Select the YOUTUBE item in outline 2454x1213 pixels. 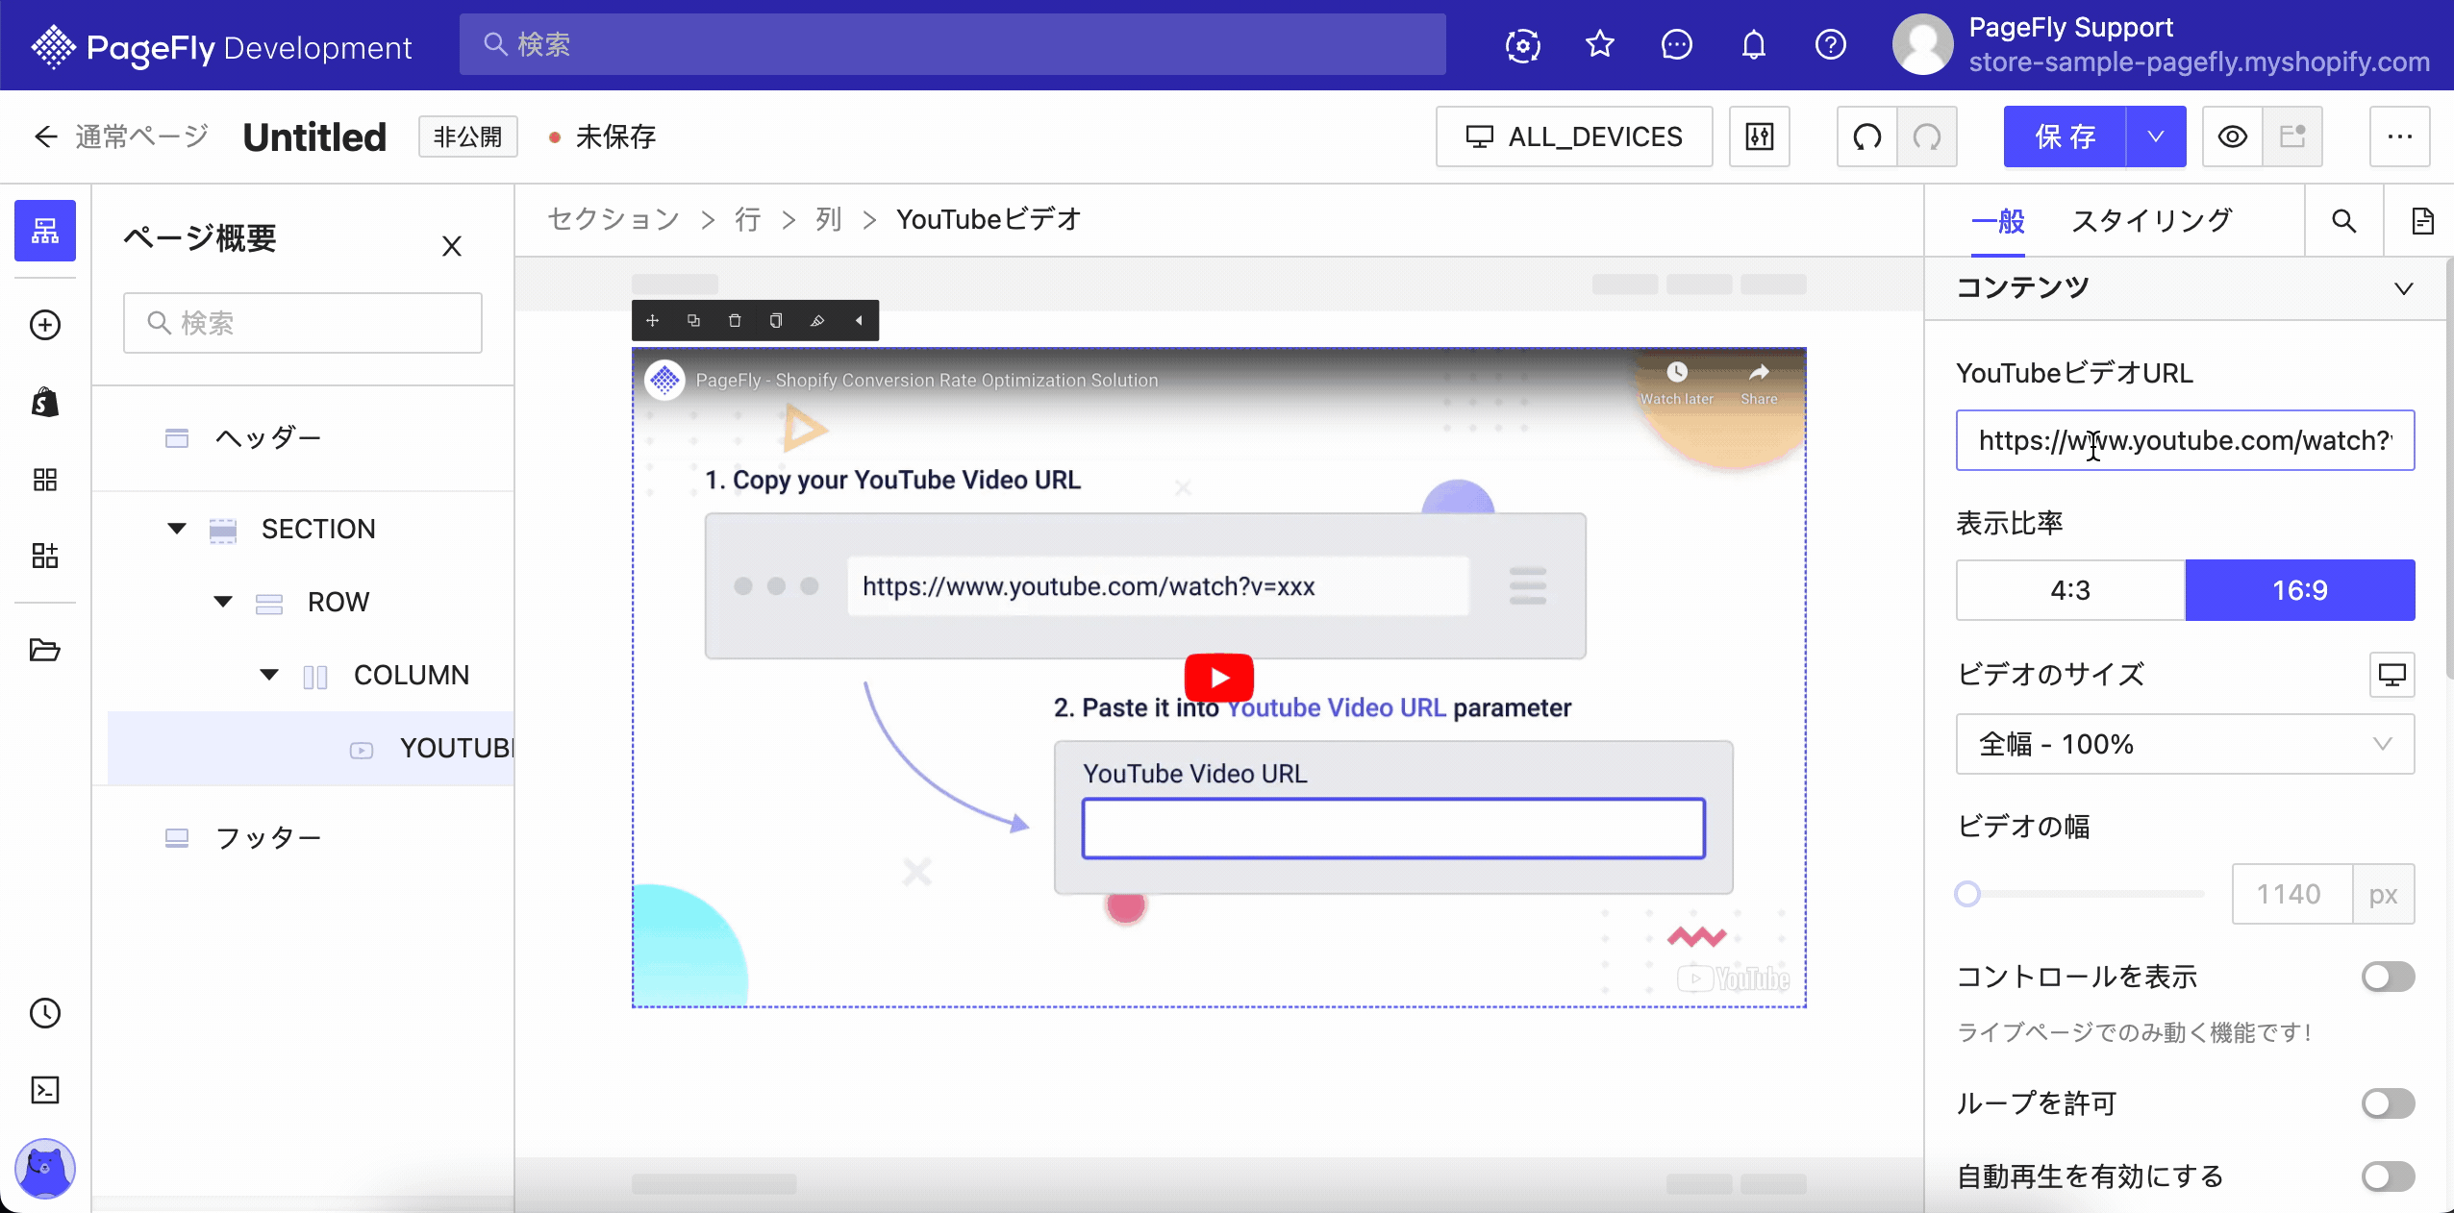pyautogui.click(x=311, y=748)
